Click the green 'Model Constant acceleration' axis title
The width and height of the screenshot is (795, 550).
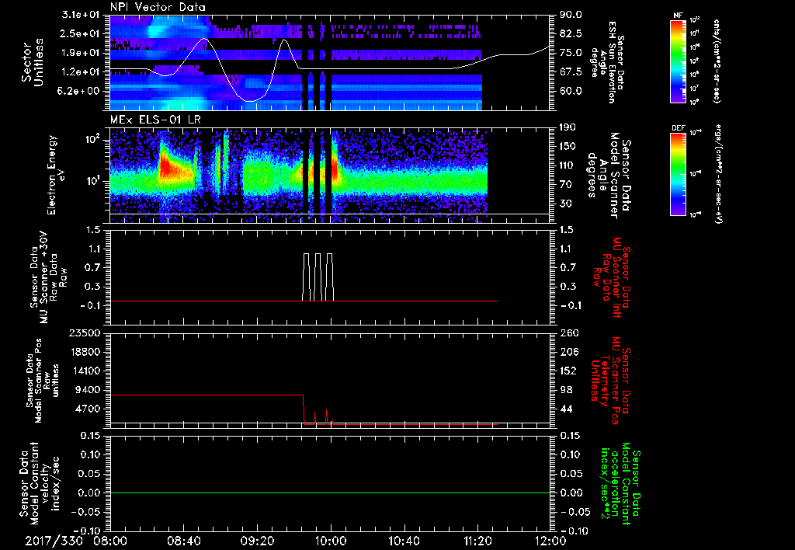pos(620,483)
